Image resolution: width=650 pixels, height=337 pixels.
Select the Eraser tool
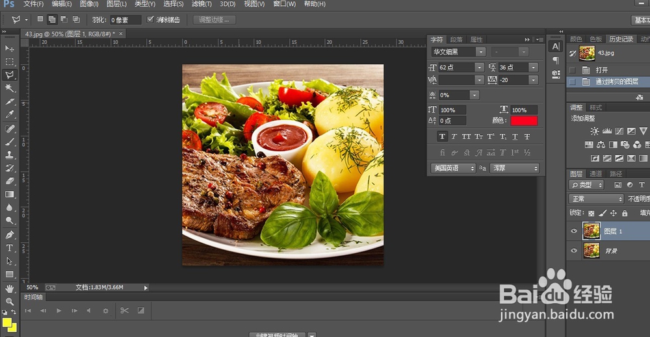[x=9, y=181]
